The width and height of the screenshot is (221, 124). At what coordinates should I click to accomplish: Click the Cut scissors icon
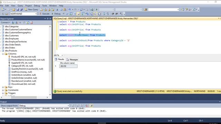pos(57,10)
